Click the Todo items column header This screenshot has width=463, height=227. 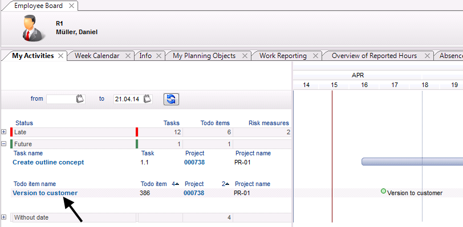click(215, 123)
